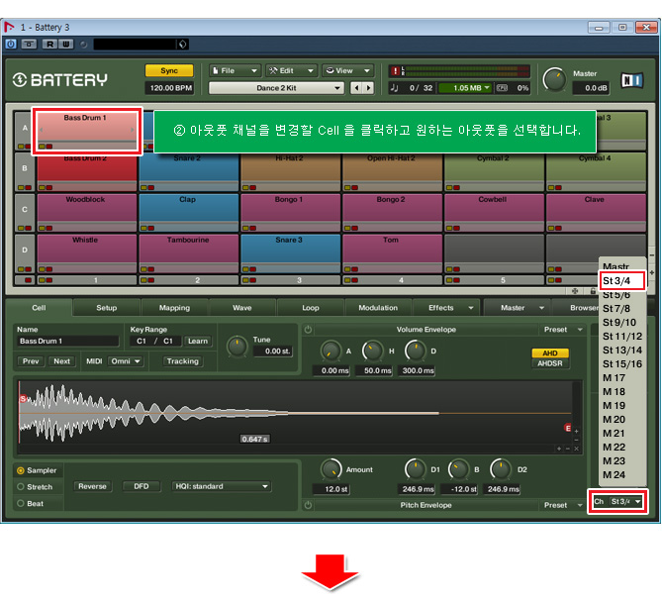Open the 1.05 MB memory dropdown
This screenshot has height=602, width=662.
(x=466, y=88)
